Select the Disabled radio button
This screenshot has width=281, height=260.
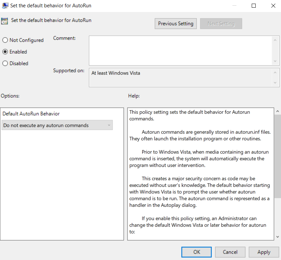tap(5, 64)
